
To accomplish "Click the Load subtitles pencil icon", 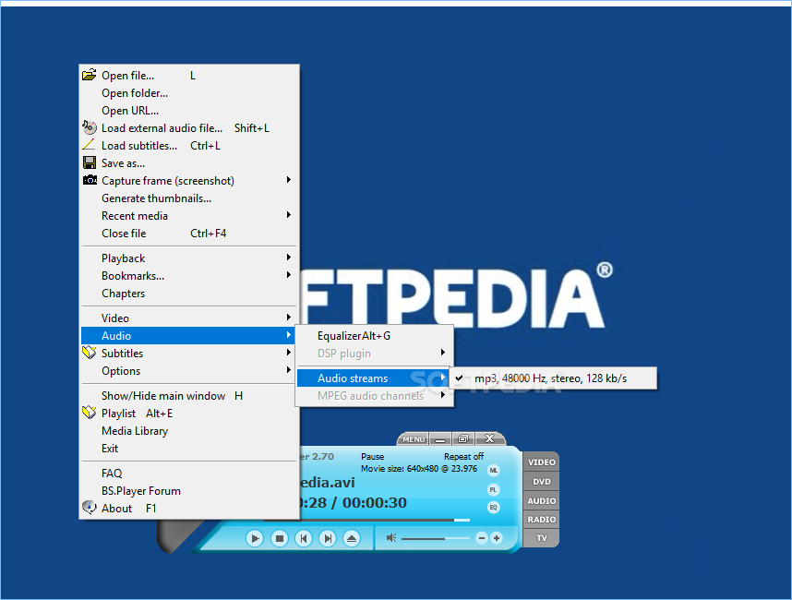I will point(89,145).
